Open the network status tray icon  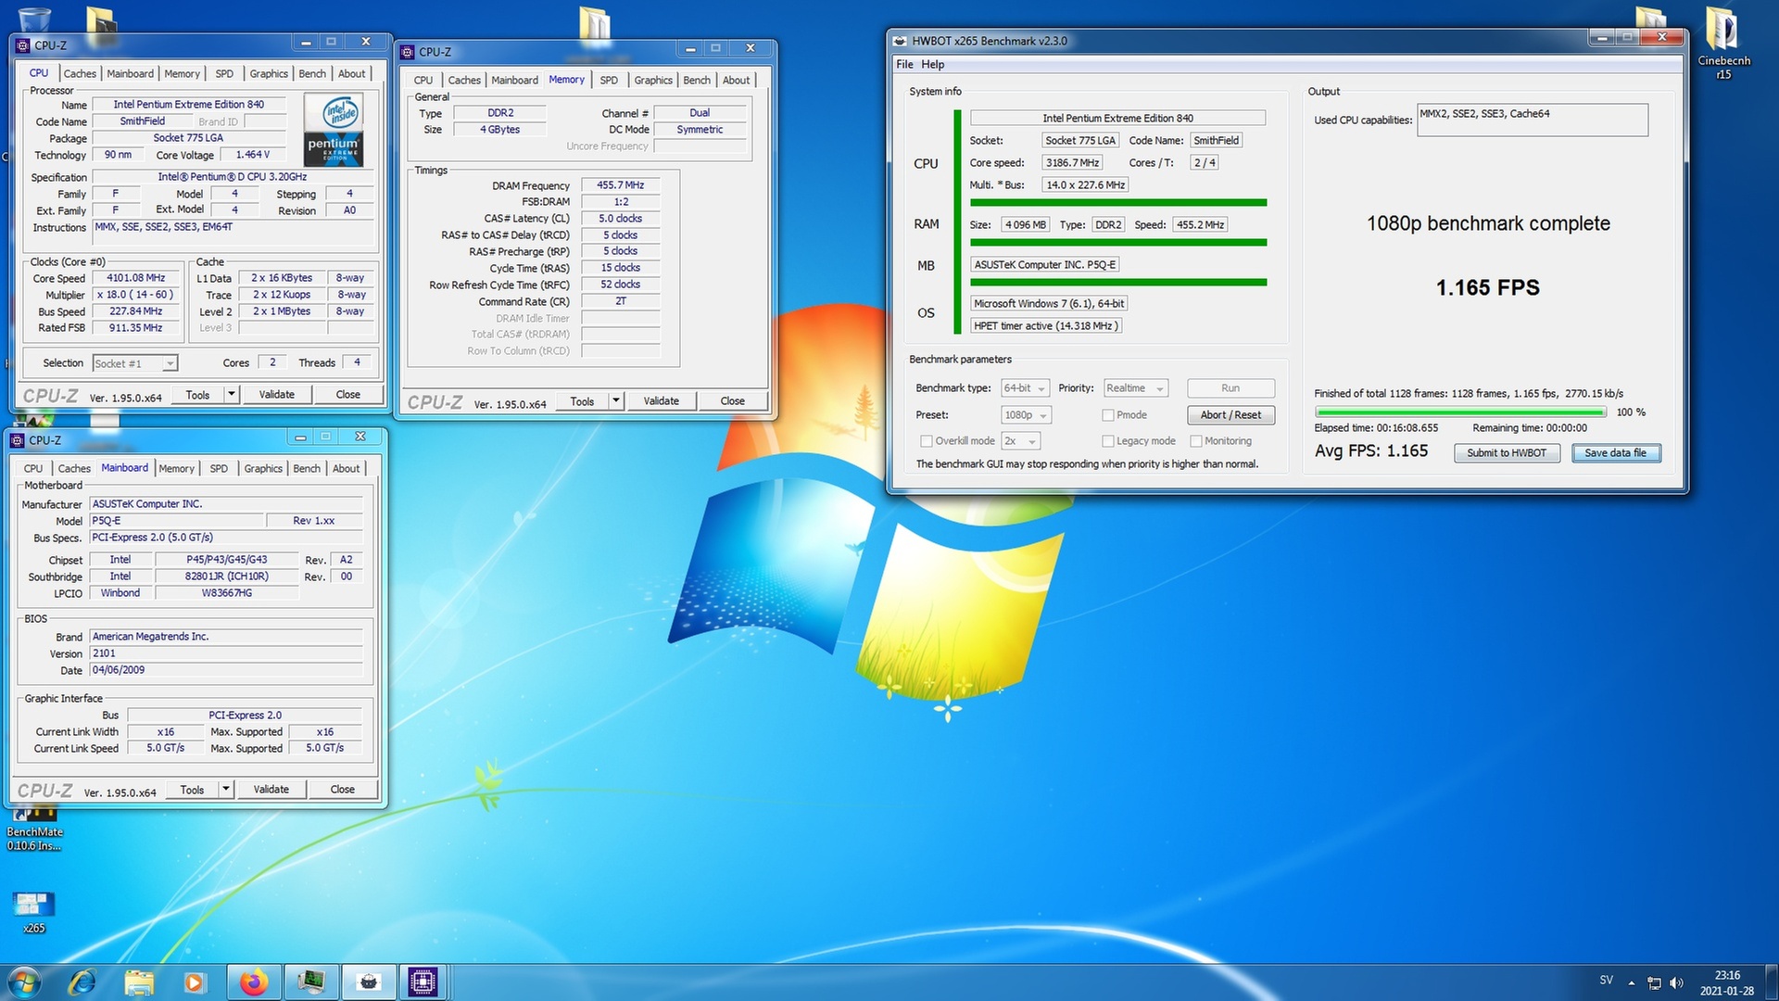[x=1654, y=982]
